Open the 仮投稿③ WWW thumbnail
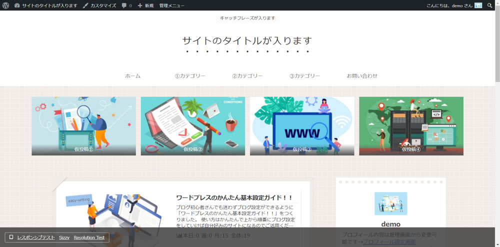 pos(301,126)
